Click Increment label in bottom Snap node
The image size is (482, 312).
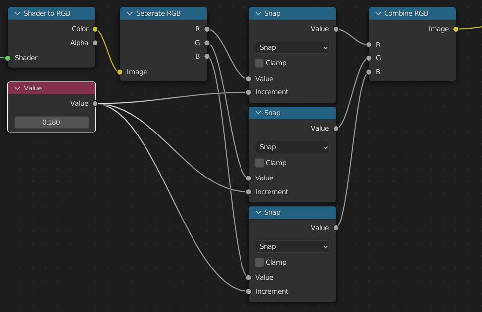(272, 291)
